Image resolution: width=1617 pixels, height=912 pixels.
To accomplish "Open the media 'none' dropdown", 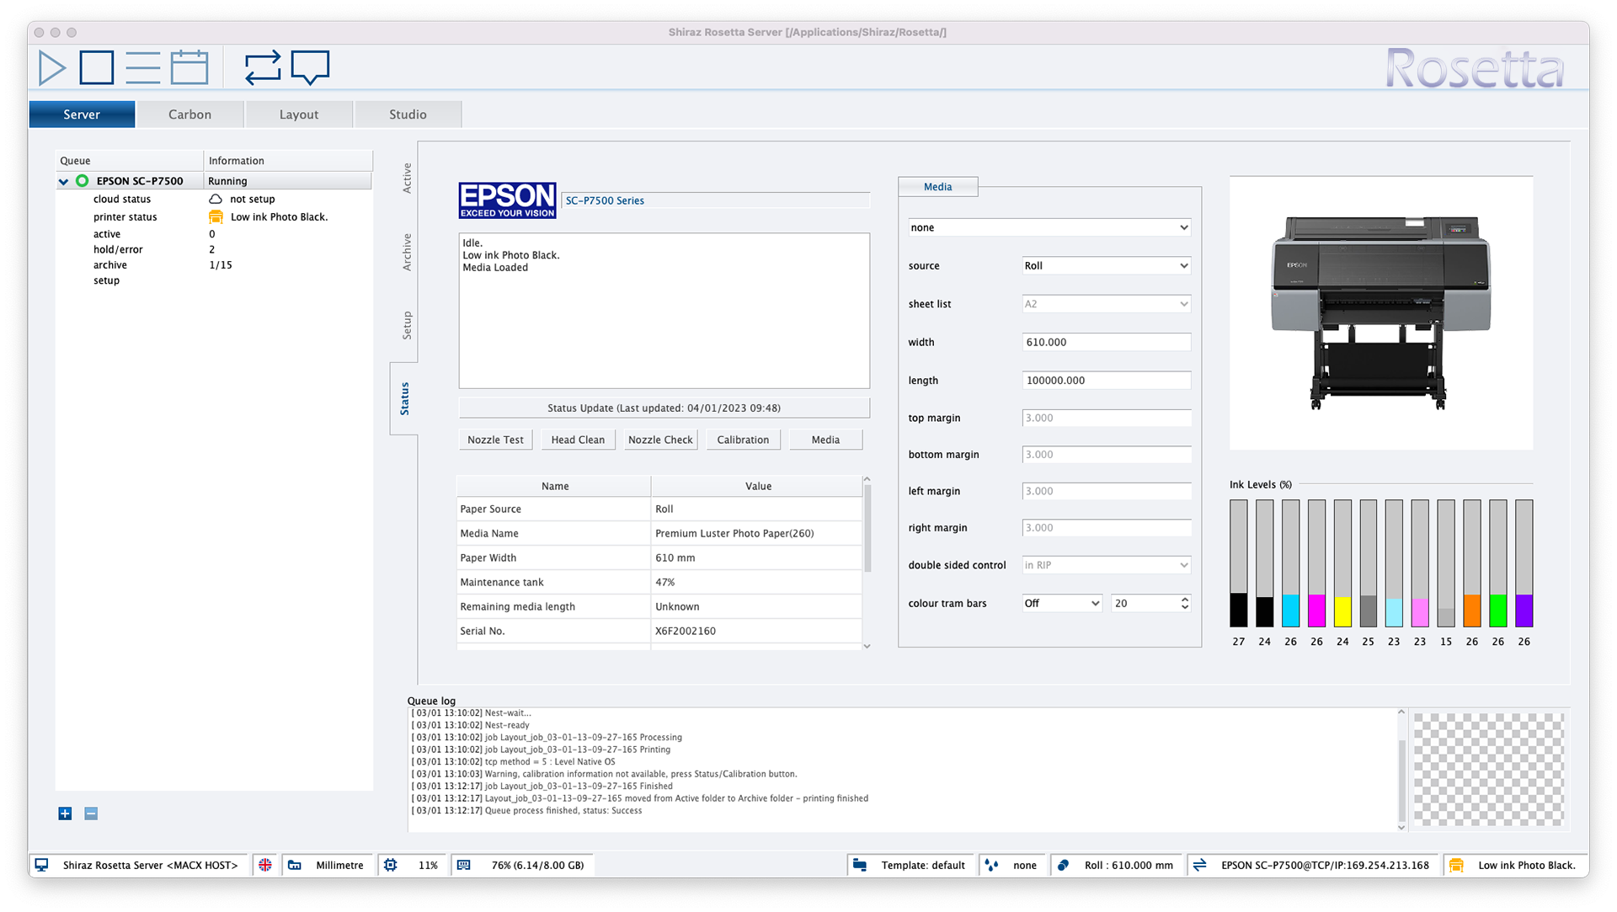I will 1049,227.
